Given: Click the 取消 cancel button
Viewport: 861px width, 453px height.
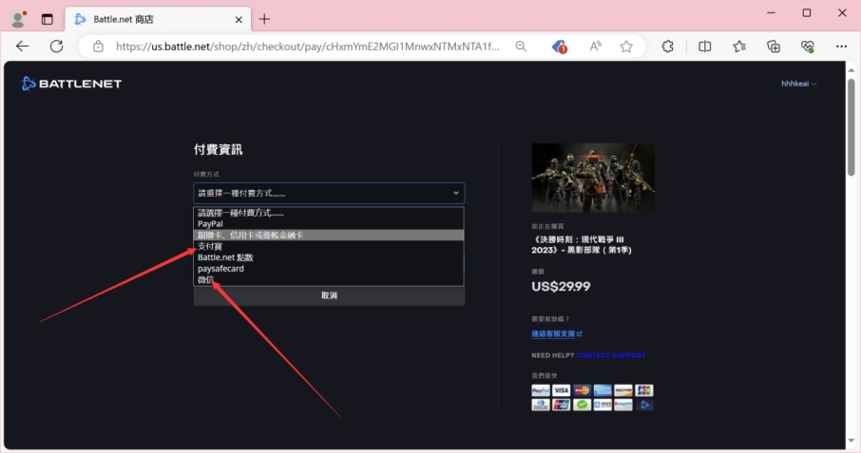Looking at the screenshot, I should coord(329,295).
